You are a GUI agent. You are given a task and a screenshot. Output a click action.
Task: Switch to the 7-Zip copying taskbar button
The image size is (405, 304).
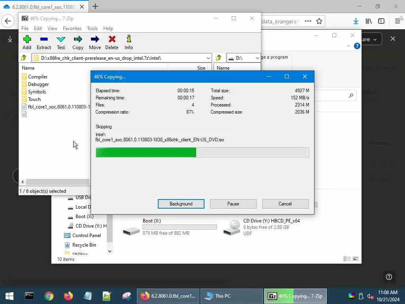(295, 296)
